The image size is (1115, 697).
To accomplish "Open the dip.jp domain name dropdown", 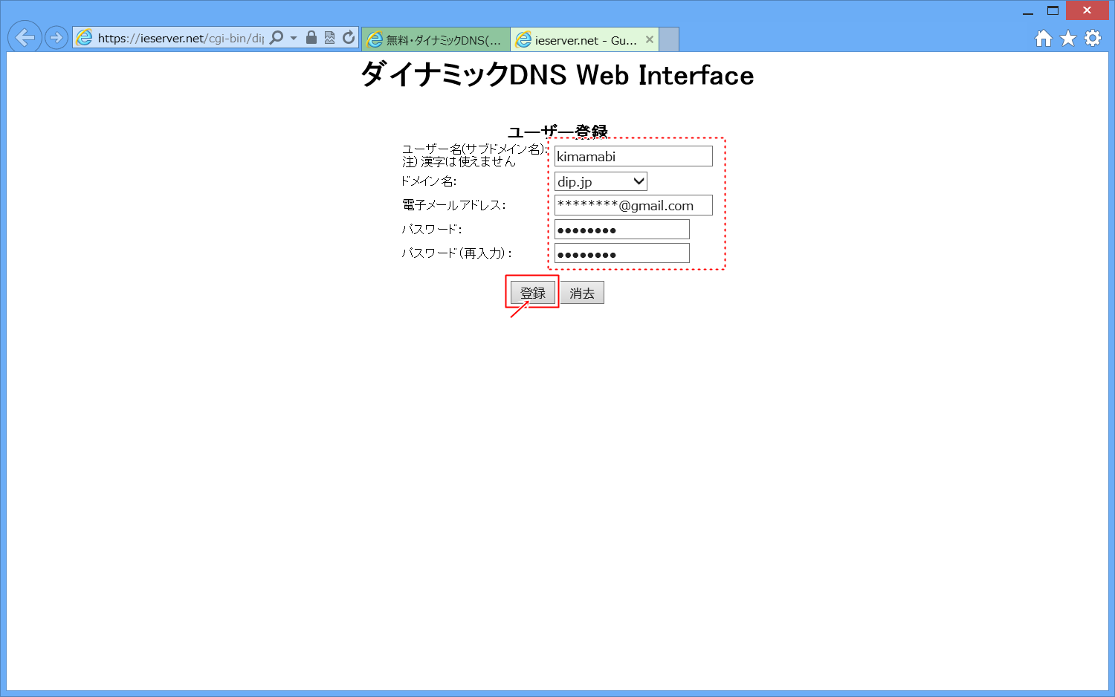I will [x=601, y=181].
